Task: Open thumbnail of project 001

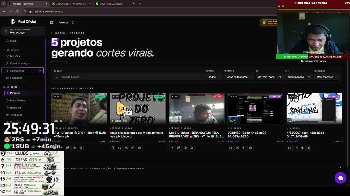Action: pyautogui.click(x=79, y=109)
